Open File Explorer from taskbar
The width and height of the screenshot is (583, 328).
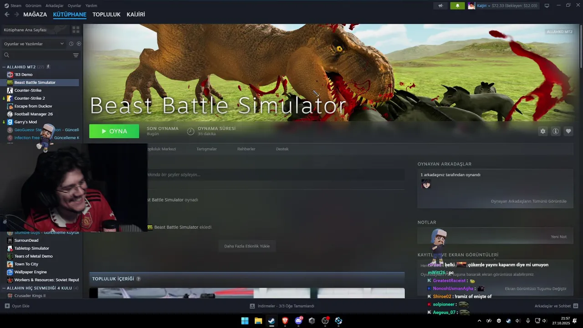coord(258,321)
